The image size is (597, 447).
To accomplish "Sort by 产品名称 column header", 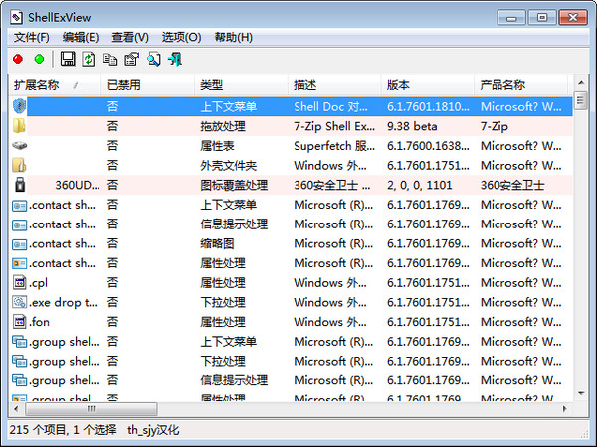I will 521,85.
